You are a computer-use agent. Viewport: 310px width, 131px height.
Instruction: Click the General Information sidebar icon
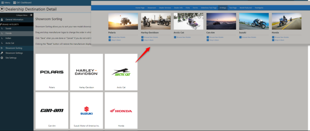tap(2, 20)
